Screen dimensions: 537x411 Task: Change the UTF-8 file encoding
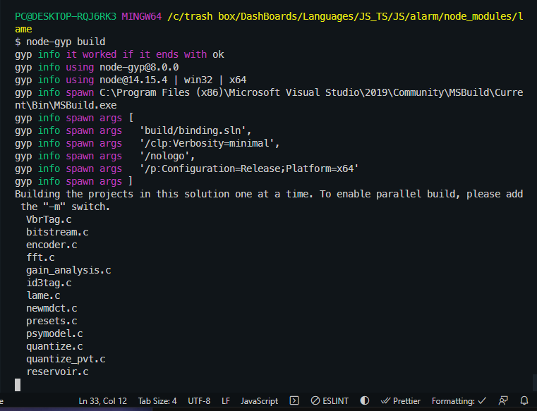tap(199, 400)
